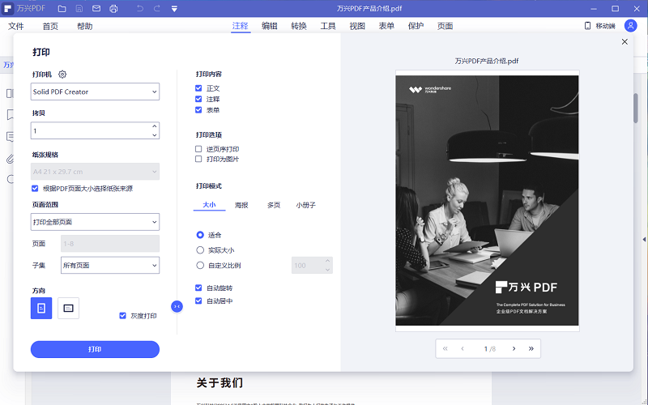Image resolution: width=648 pixels, height=405 pixels.
Task: Select the 实际大小 radio button
Action: pos(200,250)
